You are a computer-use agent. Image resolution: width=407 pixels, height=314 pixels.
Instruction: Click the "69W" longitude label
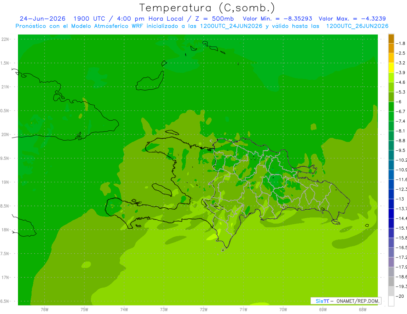323,309
